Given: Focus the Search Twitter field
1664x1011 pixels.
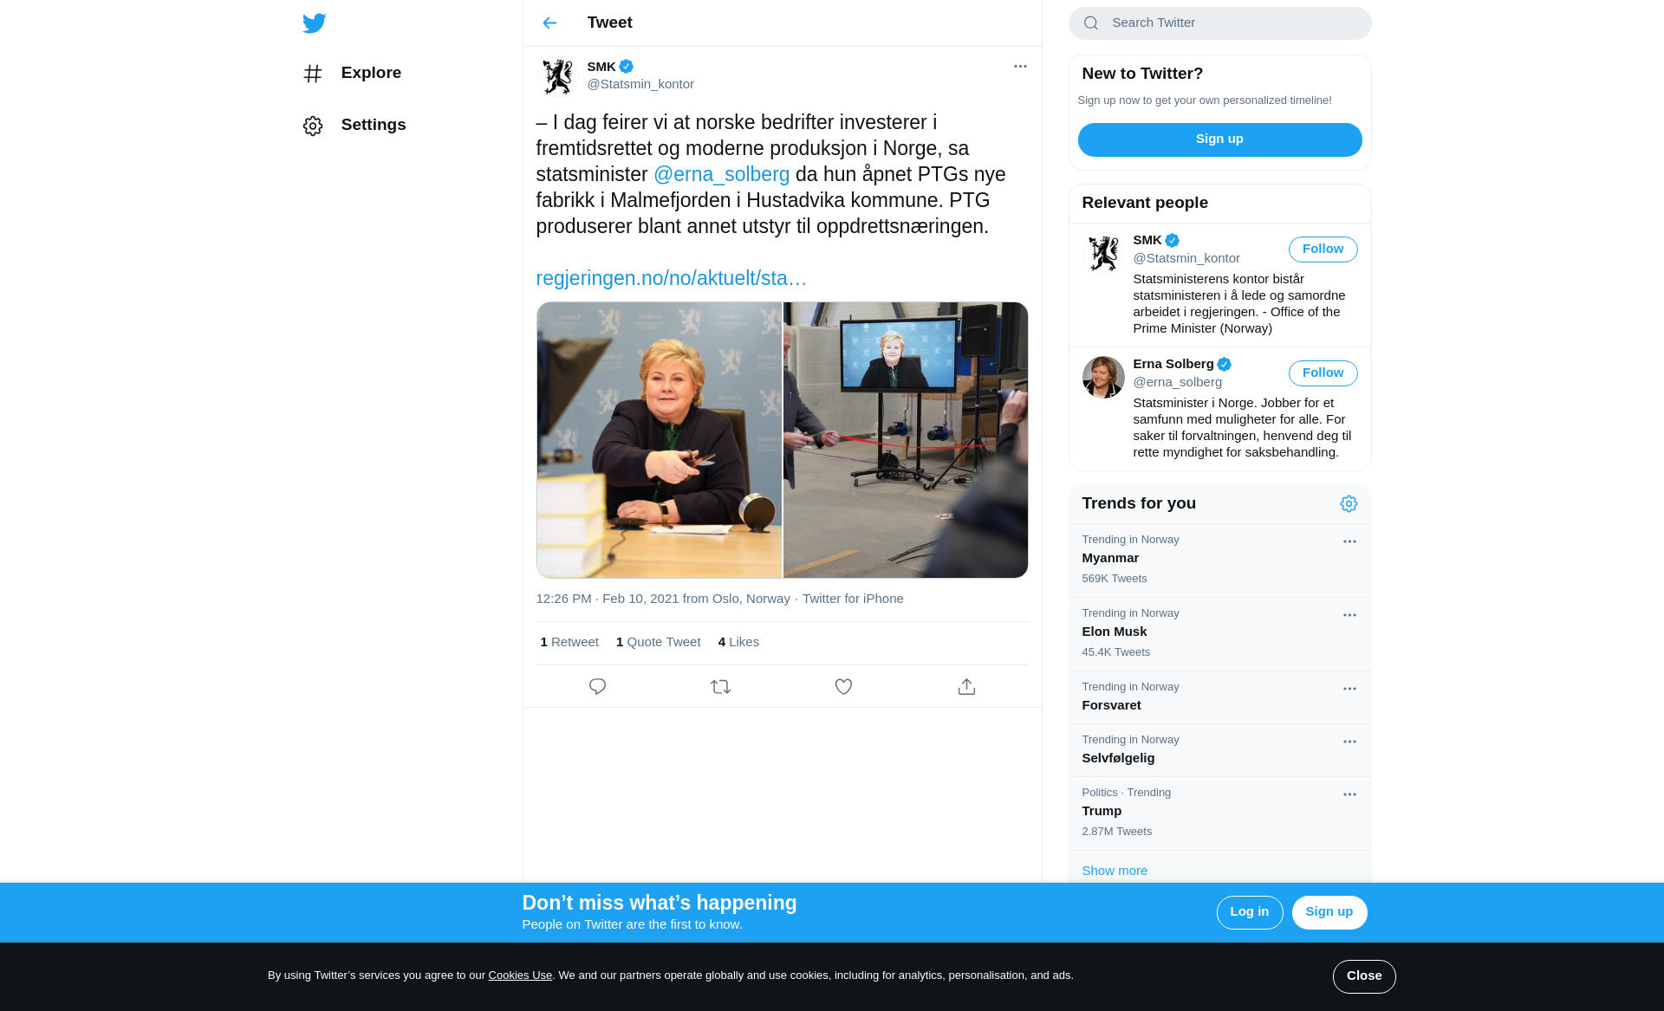Looking at the screenshot, I should point(1219,23).
